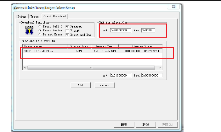This screenshot has height=132, width=221.
Task: Click RAM for Algorithm Start field 0x20000000
Action: coord(121,30)
